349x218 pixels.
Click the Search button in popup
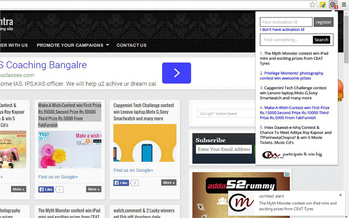321,40
